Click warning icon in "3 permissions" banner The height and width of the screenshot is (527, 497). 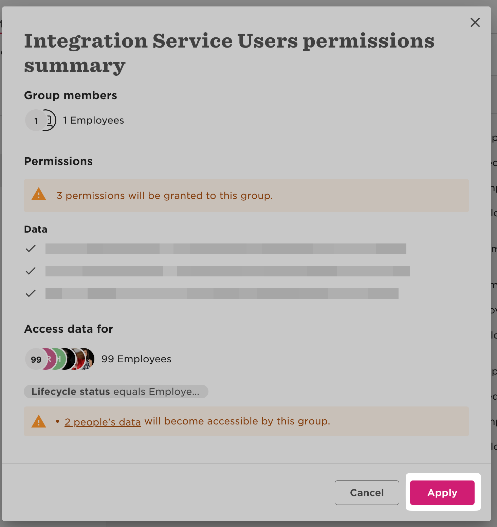pos(39,195)
